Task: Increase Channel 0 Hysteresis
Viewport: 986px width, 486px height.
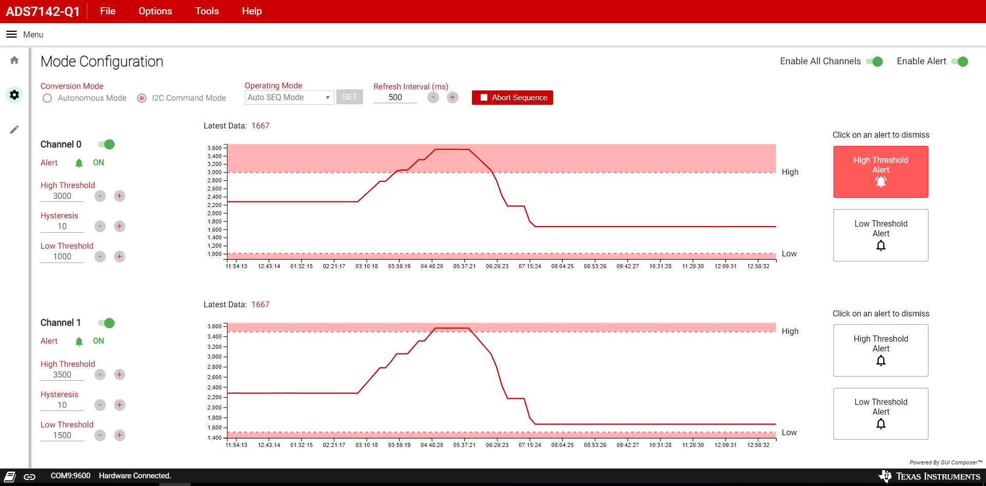Action: 120,226
